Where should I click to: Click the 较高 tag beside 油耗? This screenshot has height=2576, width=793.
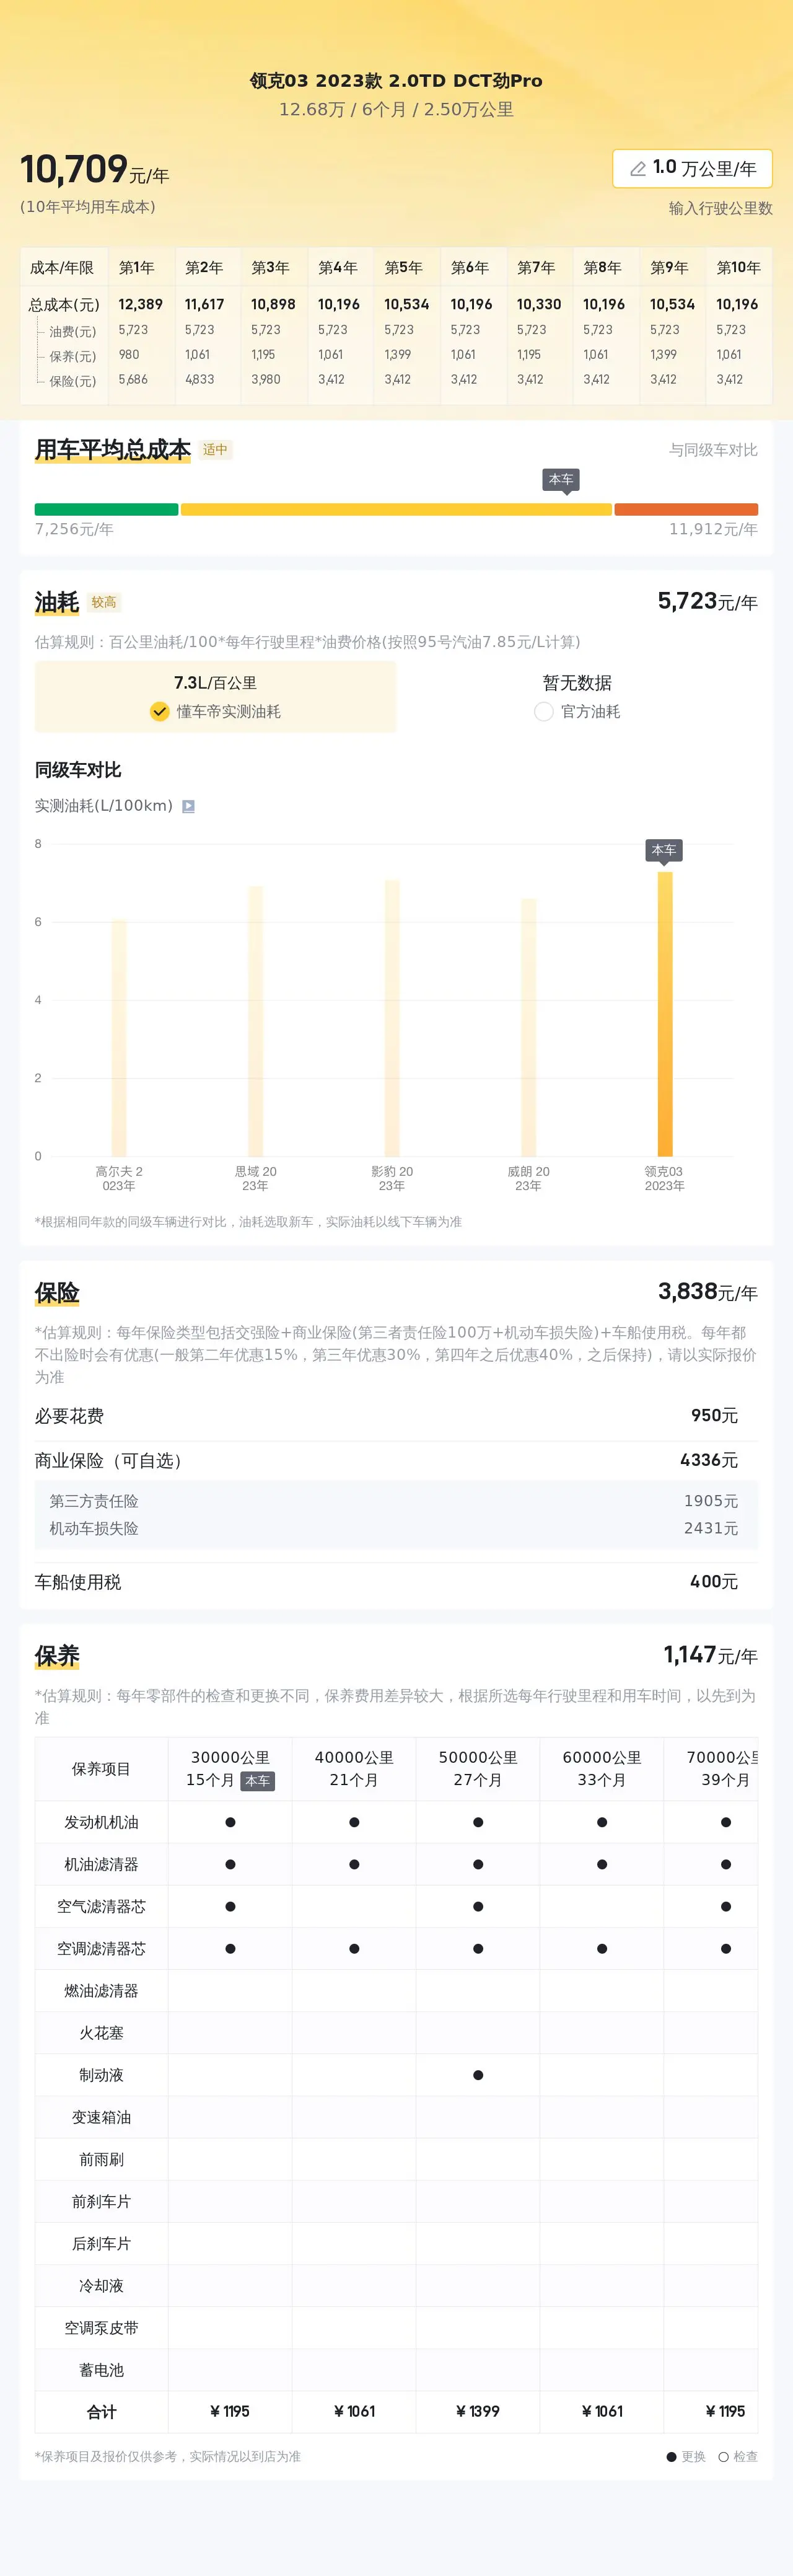[104, 602]
